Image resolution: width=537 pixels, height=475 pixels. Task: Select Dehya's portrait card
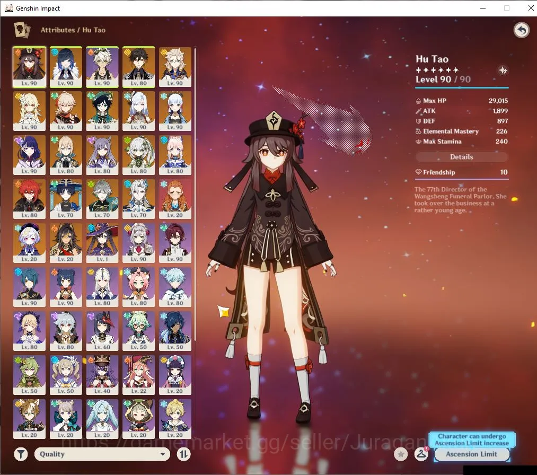(x=66, y=243)
